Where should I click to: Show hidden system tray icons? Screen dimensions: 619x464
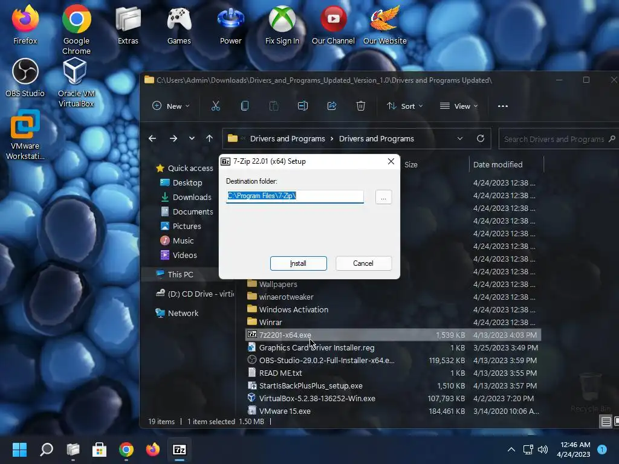[511, 449]
